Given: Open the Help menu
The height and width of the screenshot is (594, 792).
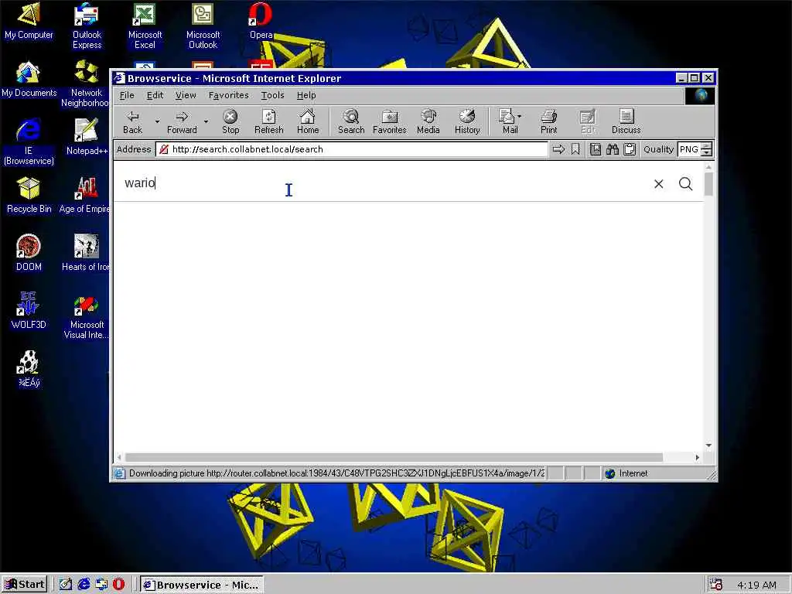Looking at the screenshot, I should pos(306,95).
